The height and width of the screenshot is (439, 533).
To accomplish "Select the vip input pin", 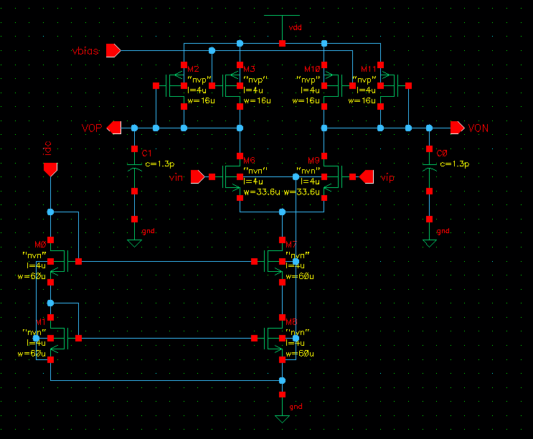I will tap(367, 176).
